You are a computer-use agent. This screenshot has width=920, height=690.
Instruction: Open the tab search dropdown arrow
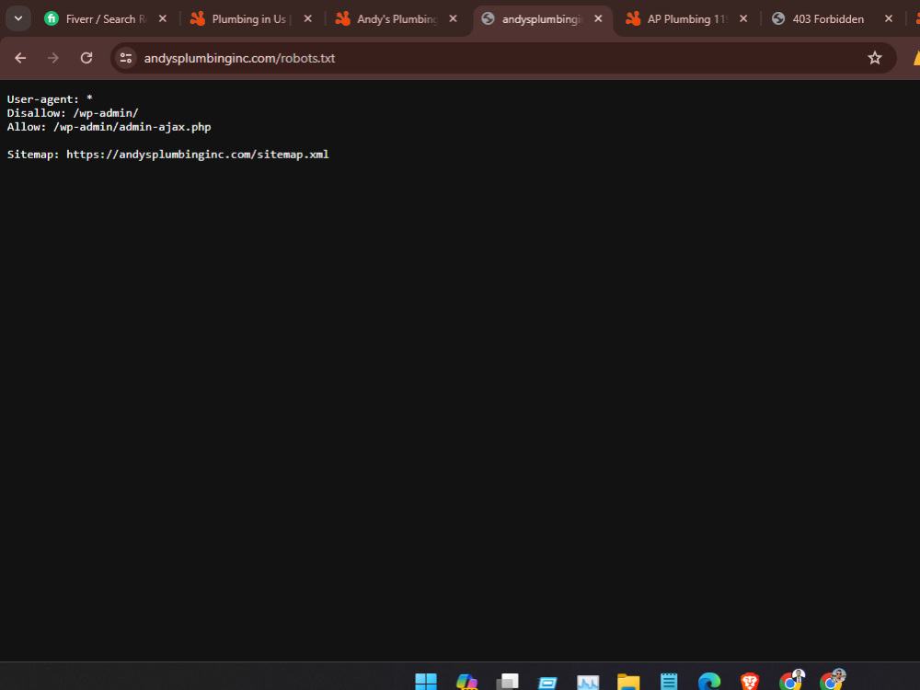point(18,18)
